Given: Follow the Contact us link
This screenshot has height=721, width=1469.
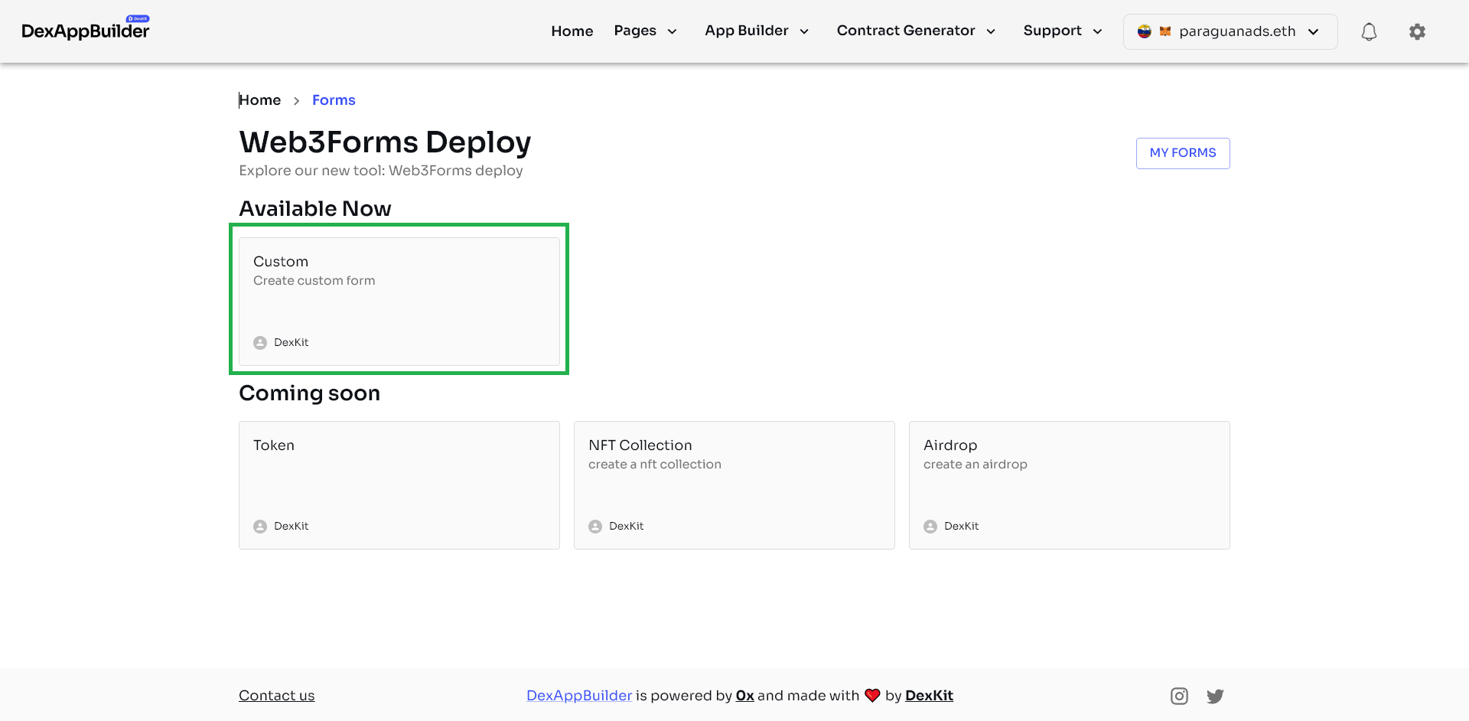Looking at the screenshot, I should click(x=276, y=695).
